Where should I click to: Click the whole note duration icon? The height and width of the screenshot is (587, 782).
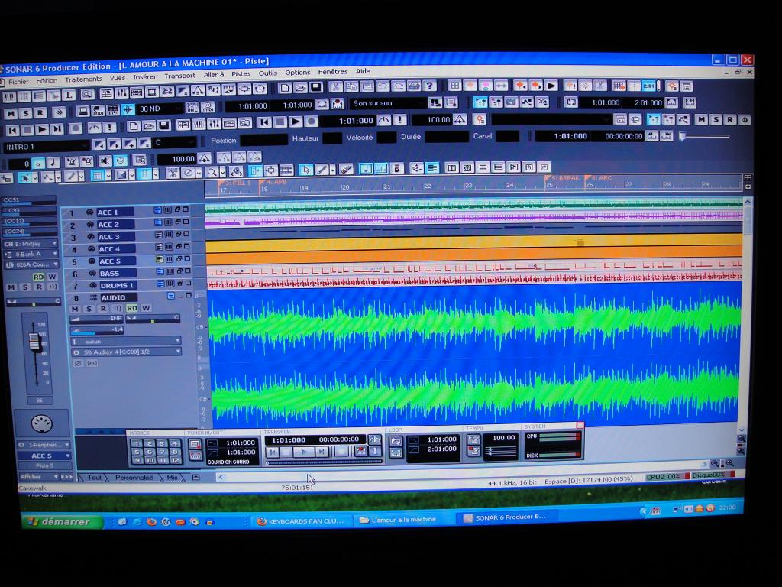[38, 164]
